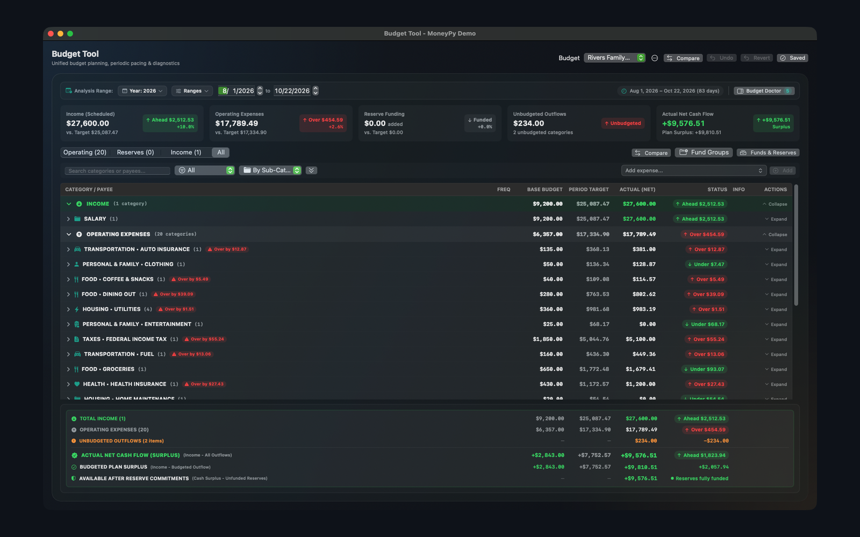Click Expand for Groceries row
Screen dimensions: 860x537
pos(776,369)
